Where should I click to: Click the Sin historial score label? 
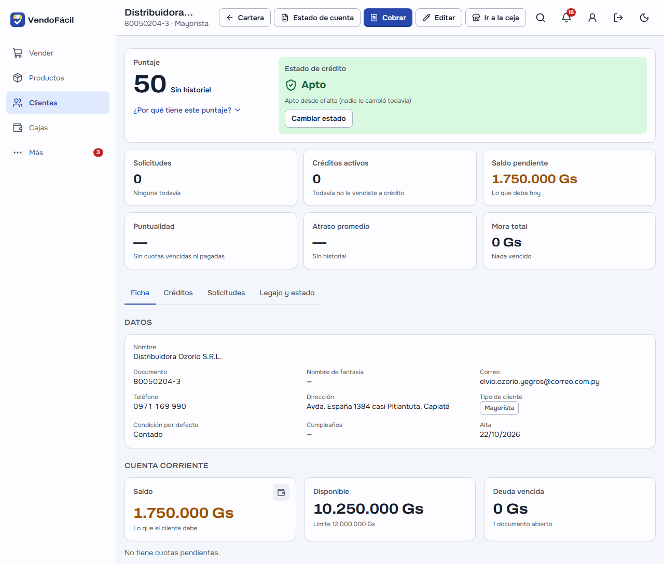(191, 90)
